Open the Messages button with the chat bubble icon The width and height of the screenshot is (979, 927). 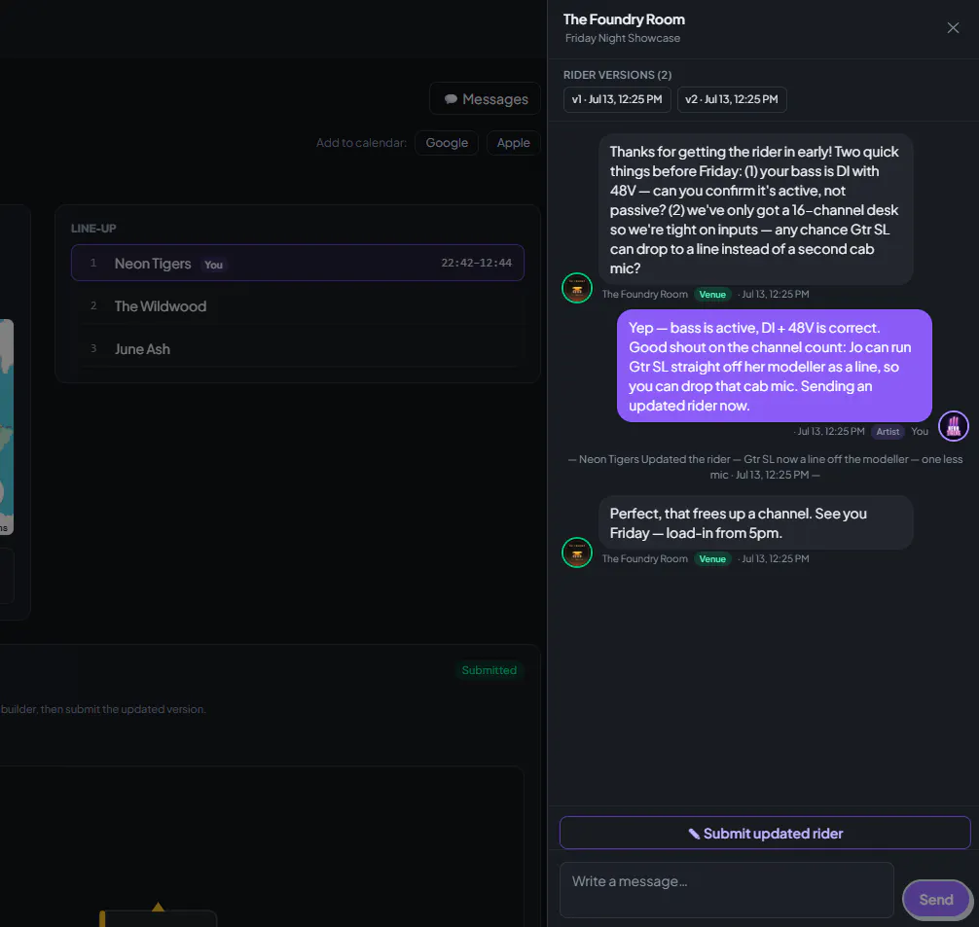(486, 98)
